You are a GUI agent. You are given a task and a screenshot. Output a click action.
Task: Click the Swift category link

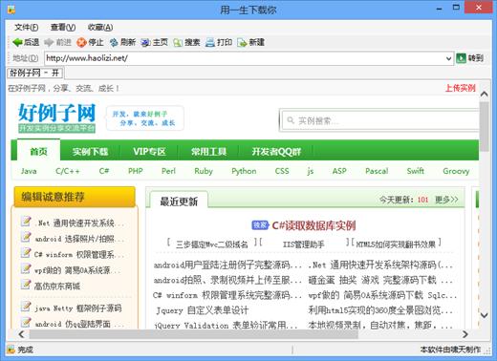click(x=415, y=171)
